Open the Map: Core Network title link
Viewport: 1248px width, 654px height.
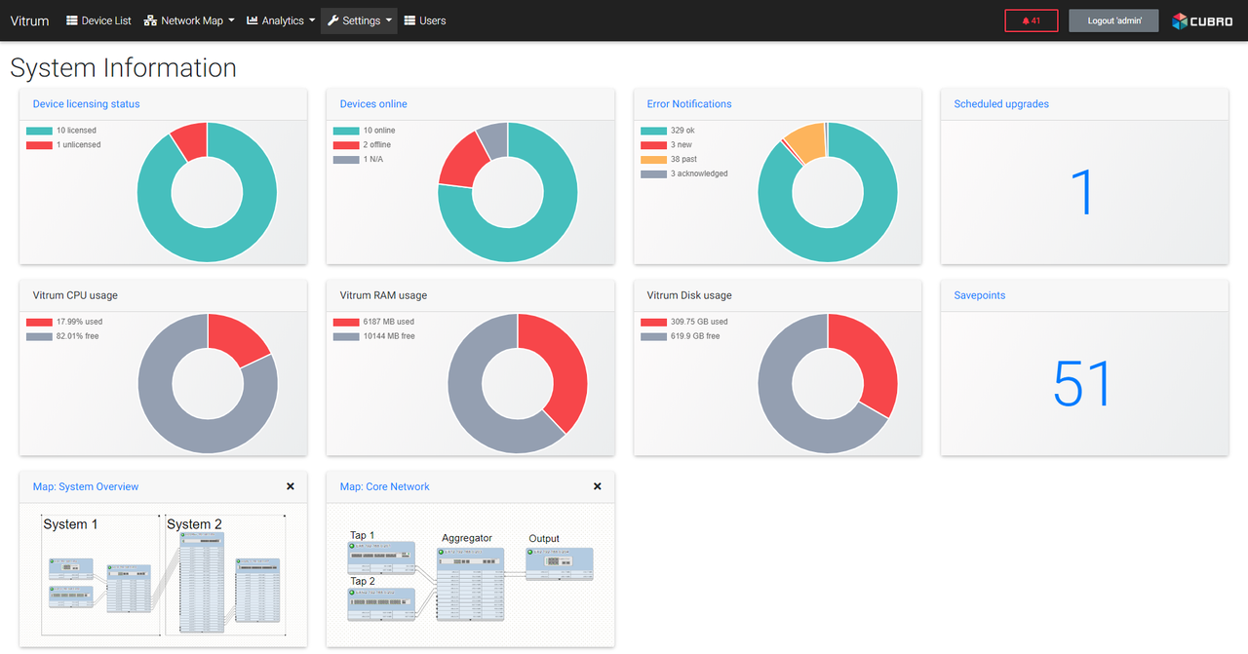point(385,486)
